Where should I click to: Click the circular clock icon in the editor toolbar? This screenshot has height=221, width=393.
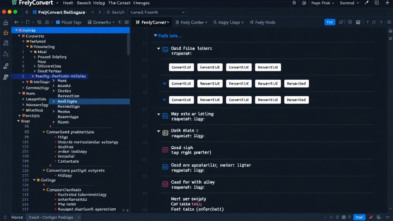[350, 22]
